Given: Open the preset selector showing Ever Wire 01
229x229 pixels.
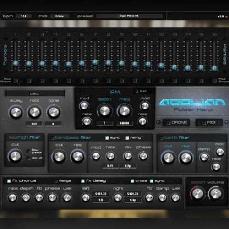Looking at the screenshot, I should (129, 16).
